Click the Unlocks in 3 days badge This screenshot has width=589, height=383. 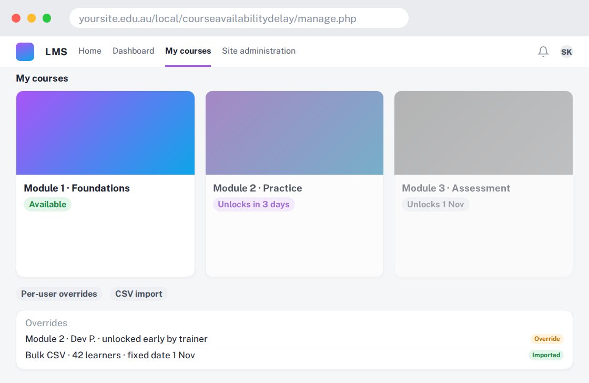click(x=253, y=204)
